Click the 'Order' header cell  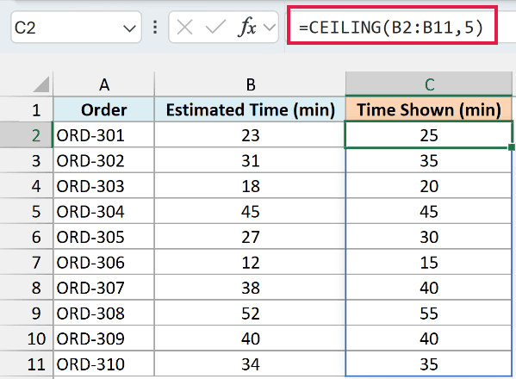tap(103, 109)
